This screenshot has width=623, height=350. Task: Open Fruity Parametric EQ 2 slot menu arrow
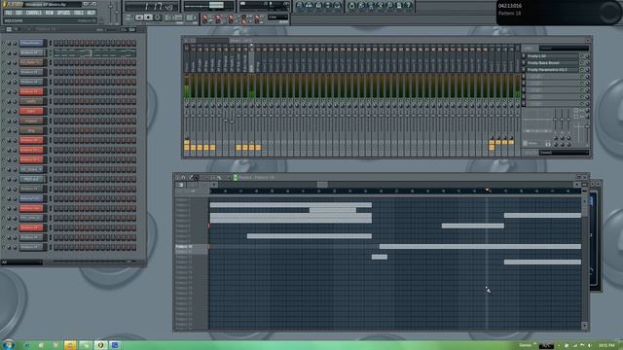click(x=524, y=70)
